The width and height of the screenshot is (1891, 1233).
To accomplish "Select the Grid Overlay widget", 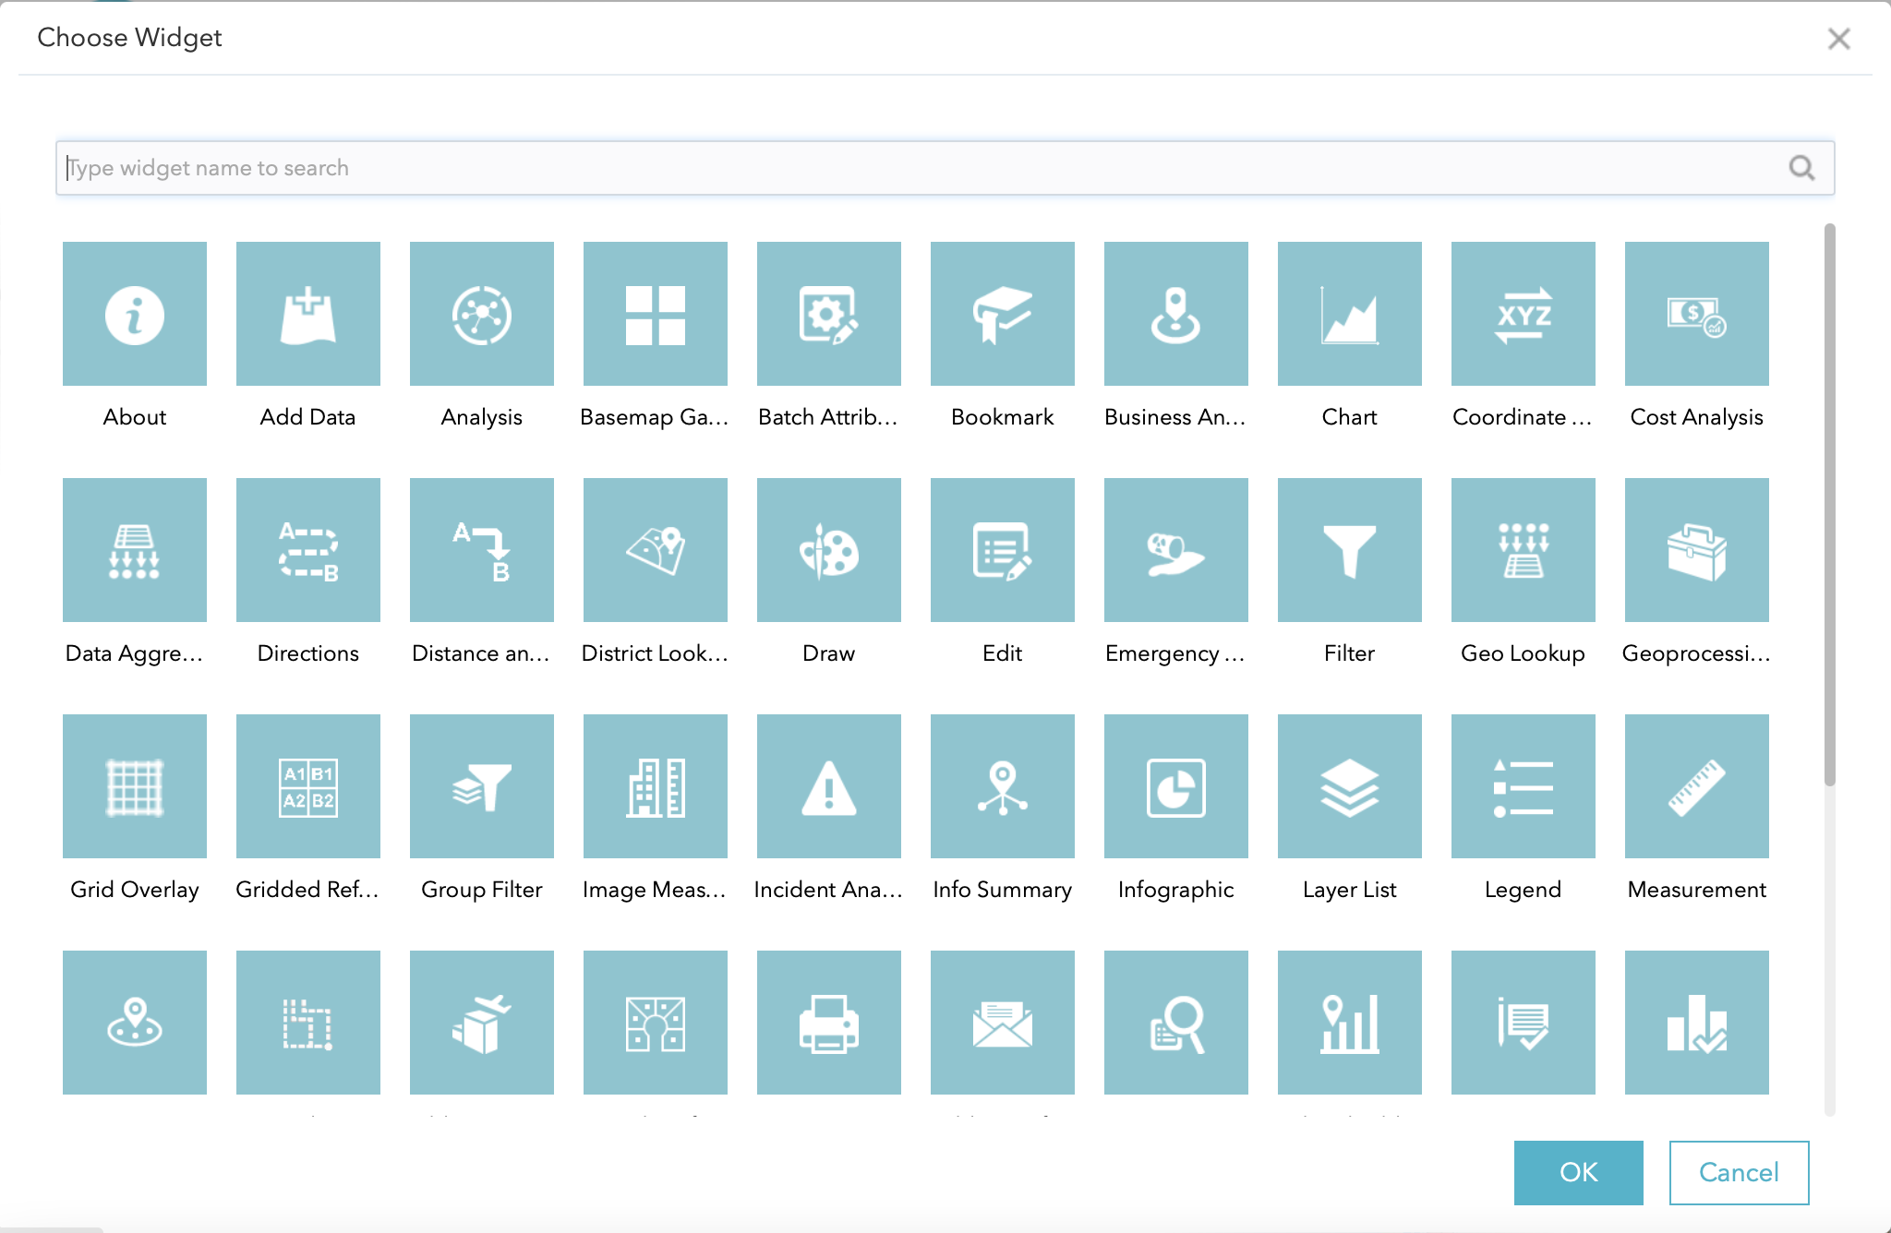I will (x=135, y=786).
